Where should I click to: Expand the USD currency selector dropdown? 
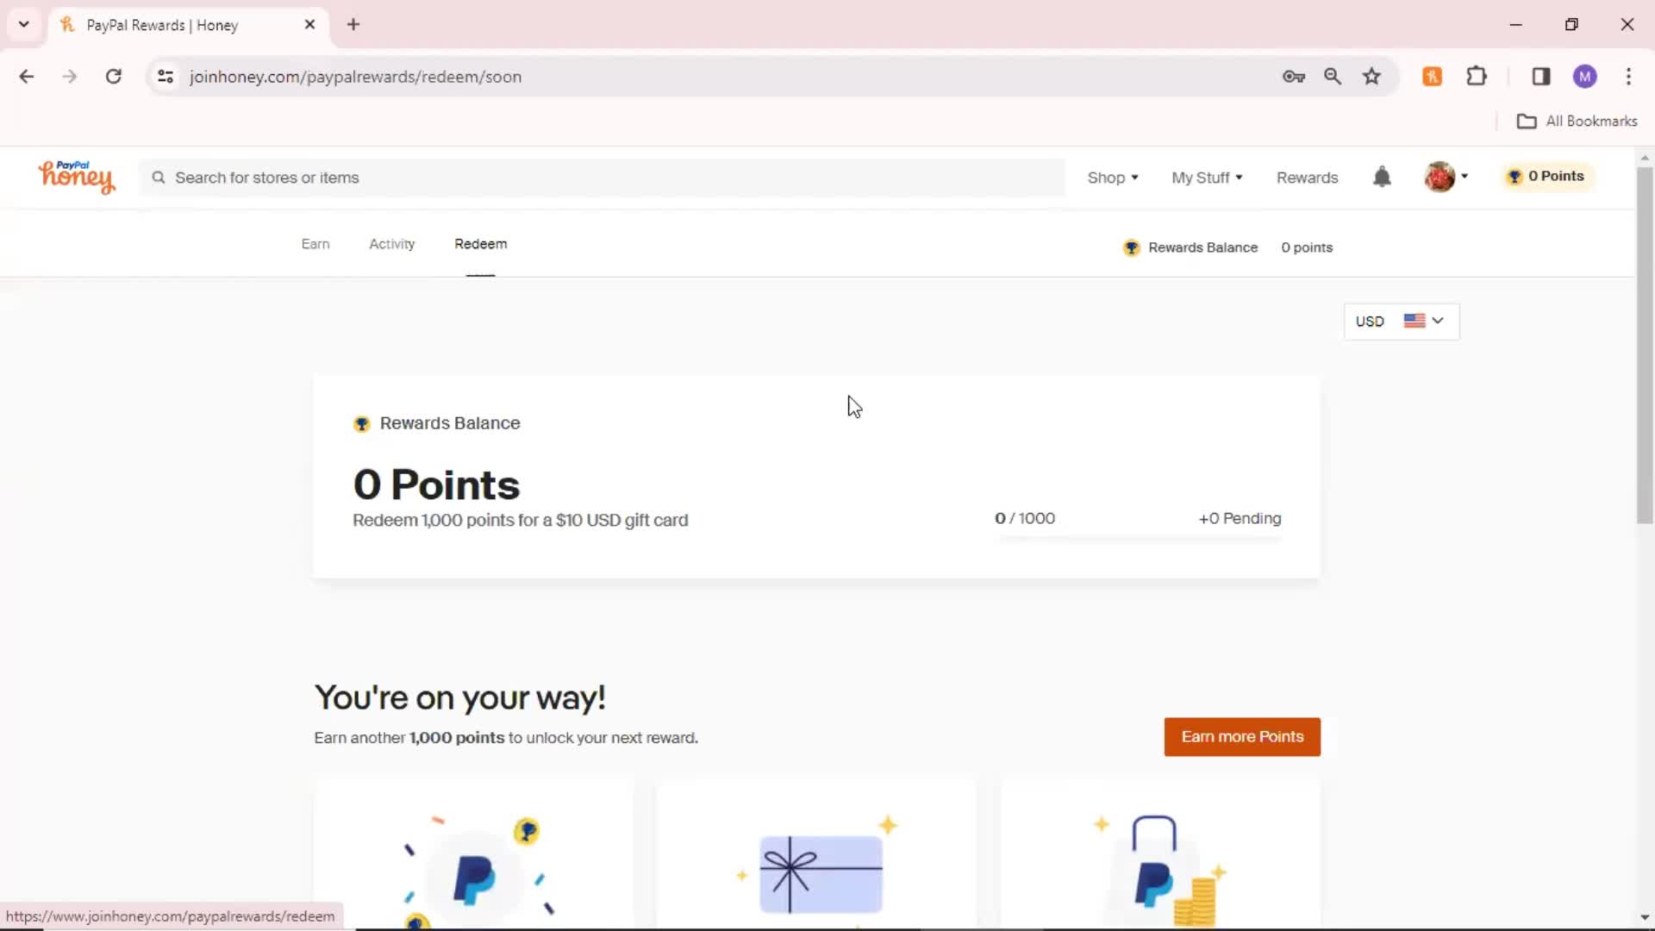point(1399,321)
